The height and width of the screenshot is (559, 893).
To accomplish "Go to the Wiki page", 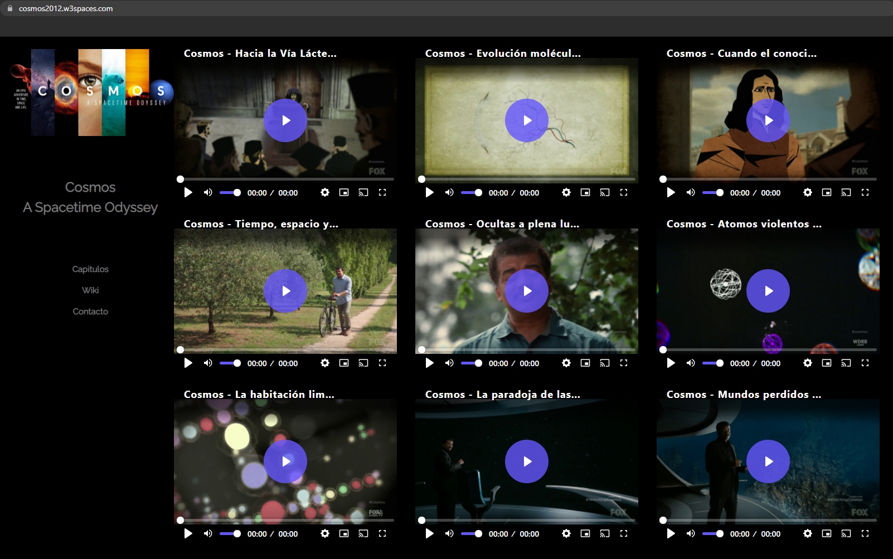I will 90,290.
